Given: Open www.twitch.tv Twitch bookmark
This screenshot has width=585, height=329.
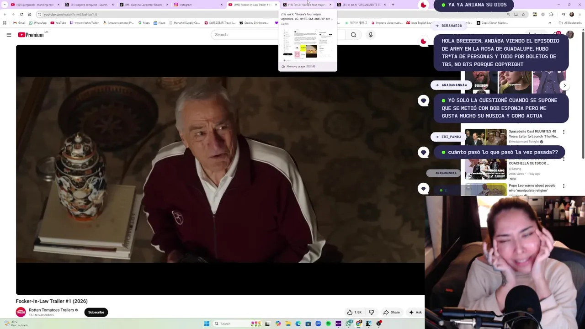Looking at the screenshot, I should (84, 23).
